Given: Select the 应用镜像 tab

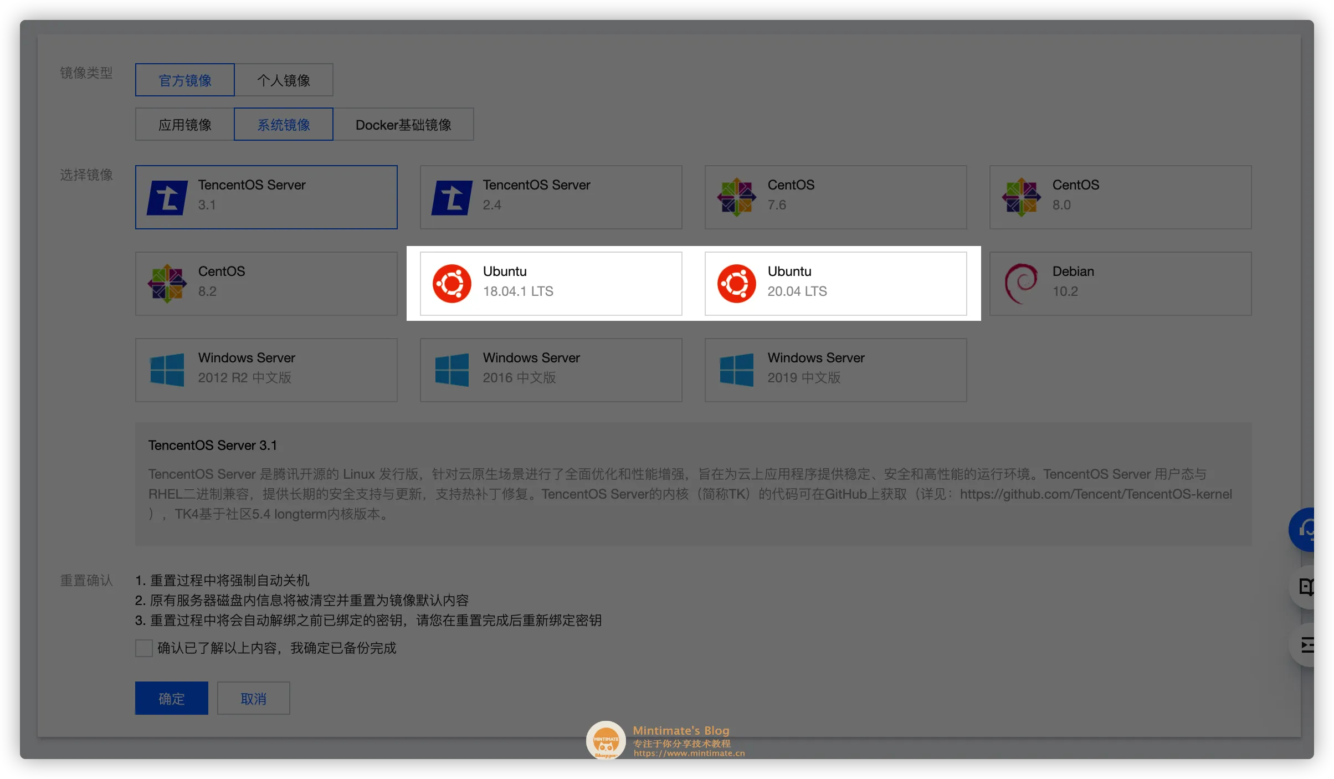Looking at the screenshot, I should coord(185,124).
